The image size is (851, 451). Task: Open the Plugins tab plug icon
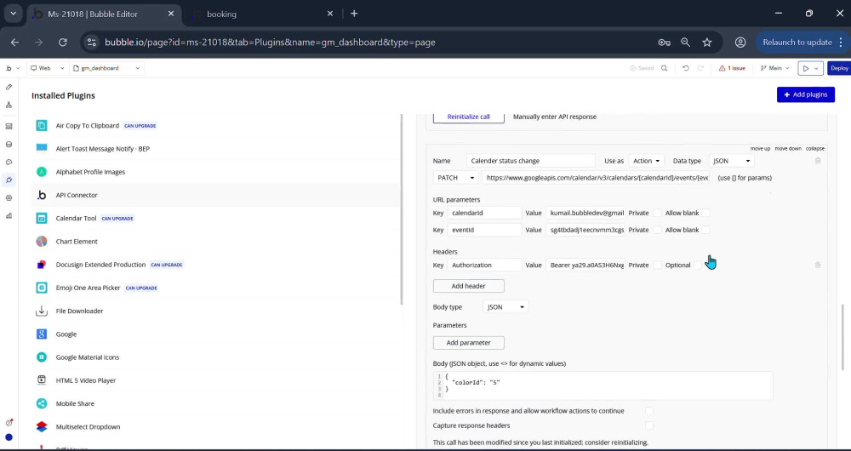9,180
